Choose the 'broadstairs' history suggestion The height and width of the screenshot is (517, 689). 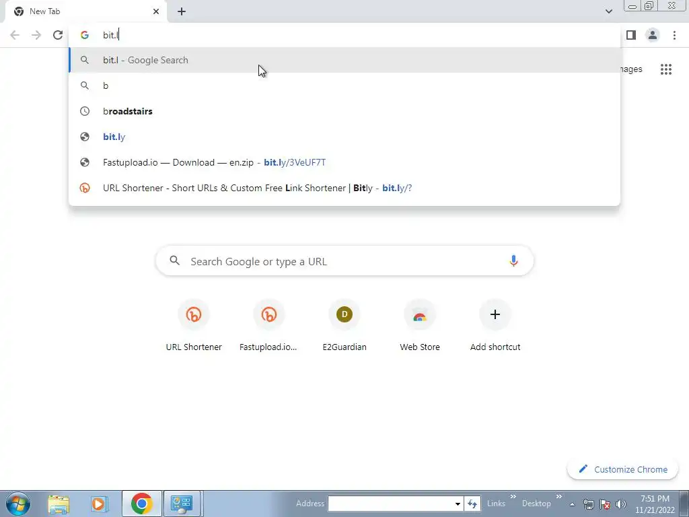tap(344, 111)
